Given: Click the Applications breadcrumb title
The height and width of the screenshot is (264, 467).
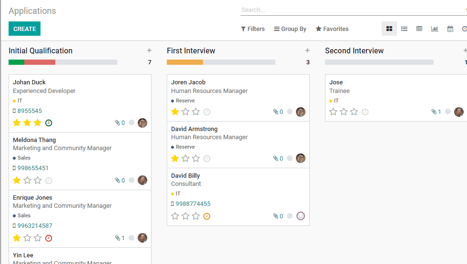Looking at the screenshot, I should (32, 11).
